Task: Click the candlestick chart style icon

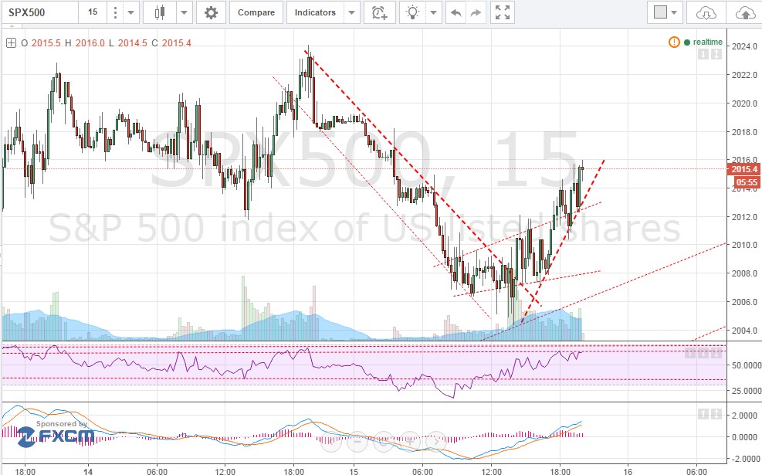Action: (x=160, y=12)
